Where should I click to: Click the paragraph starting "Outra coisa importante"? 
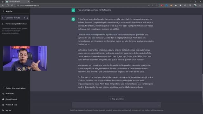tap(115, 55)
